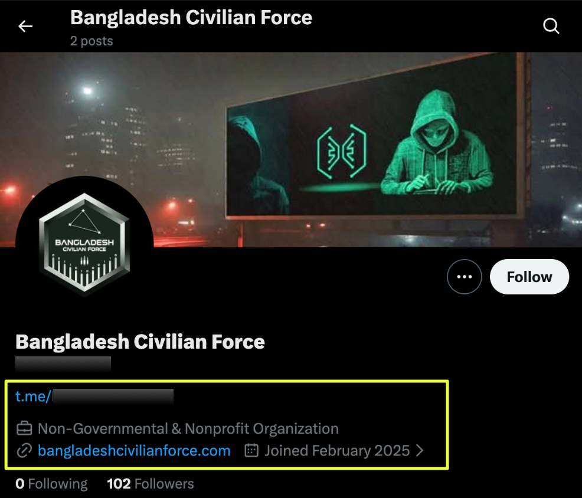View the 102 Followers list
The width and height of the screenshot is (582, 498).
151,484
